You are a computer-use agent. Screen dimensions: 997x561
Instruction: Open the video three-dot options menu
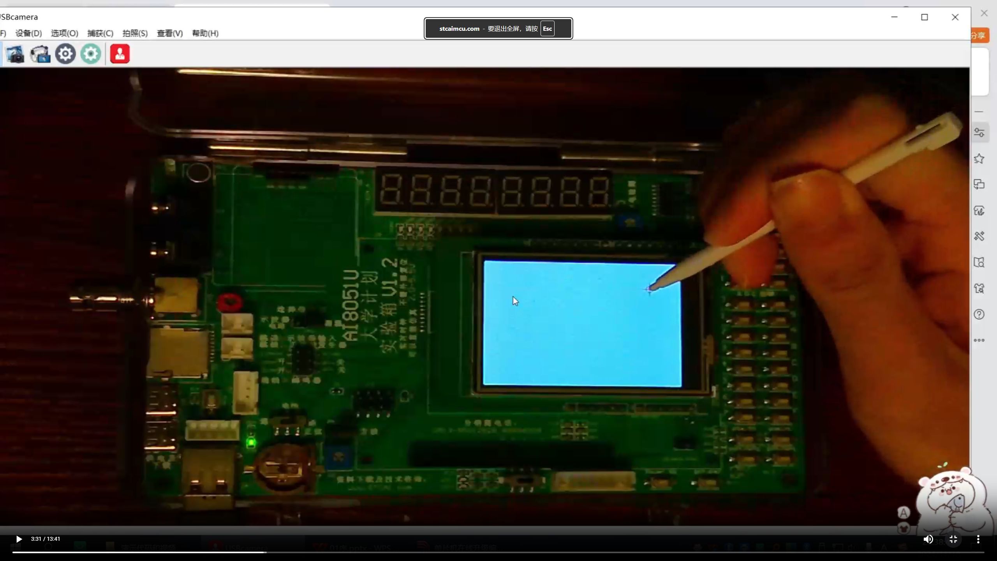978,539
